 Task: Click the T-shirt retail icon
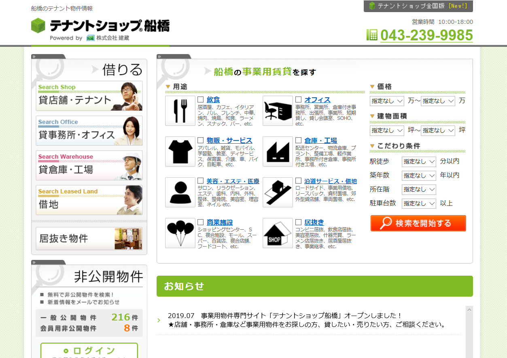pyautogui.click(x=180, y=151)
